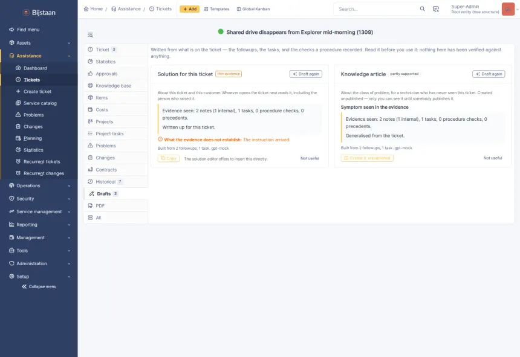Expand the Assets menu chevron
Image resolution: width=520 pixels, height=357 pixels.
pyautogui.click(x=69, y=43)
